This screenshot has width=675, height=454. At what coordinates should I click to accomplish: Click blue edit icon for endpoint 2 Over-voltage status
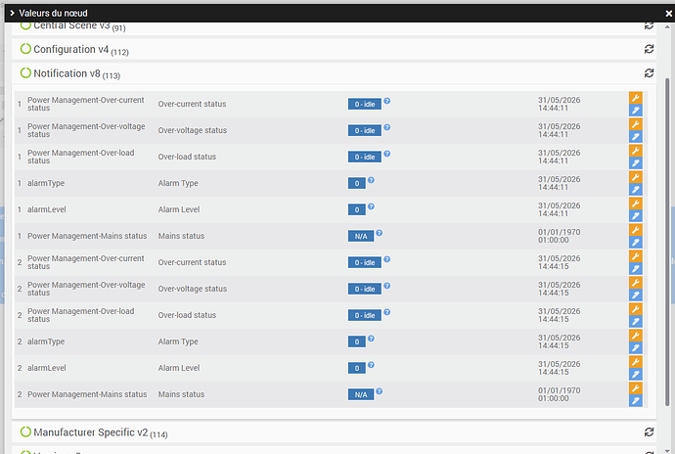coord(636,295)
